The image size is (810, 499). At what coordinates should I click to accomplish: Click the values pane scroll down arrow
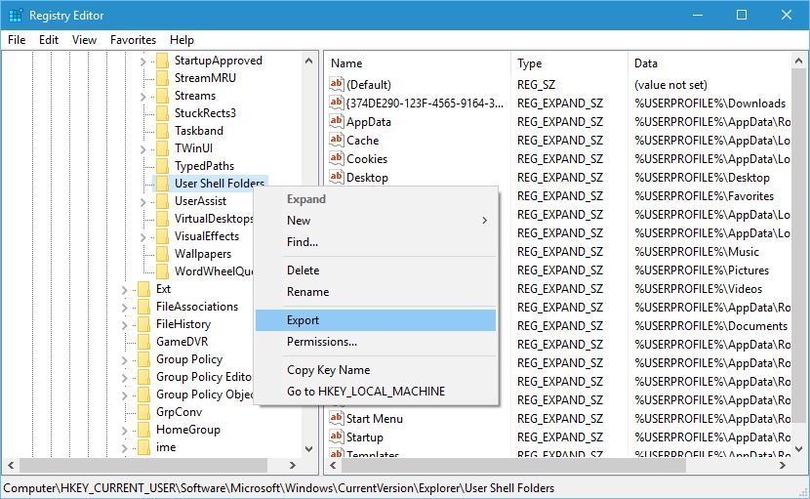(798, 449)
